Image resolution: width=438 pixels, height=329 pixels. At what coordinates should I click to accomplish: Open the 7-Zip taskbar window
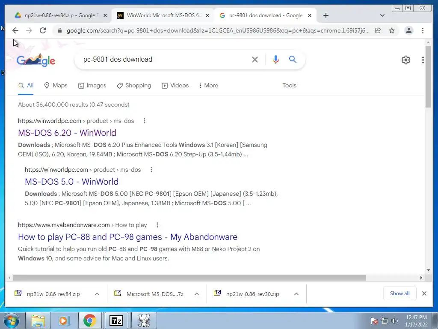(116, 320)
